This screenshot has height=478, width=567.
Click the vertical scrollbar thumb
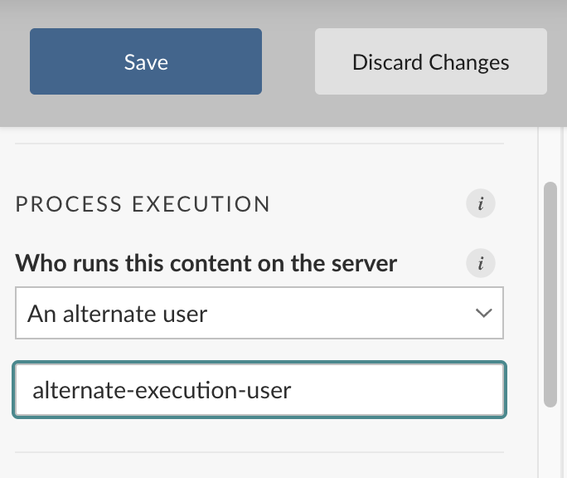550,295
